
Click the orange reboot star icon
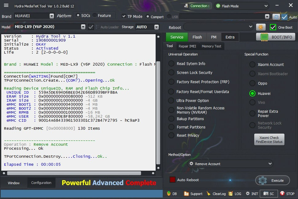pos(261,27)
